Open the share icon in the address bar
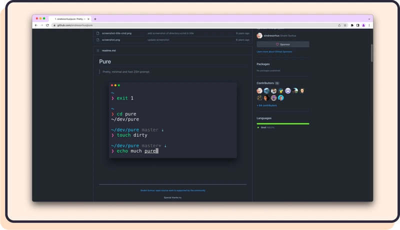This screenshot has width=400, height=230. [x=339, y=25]
